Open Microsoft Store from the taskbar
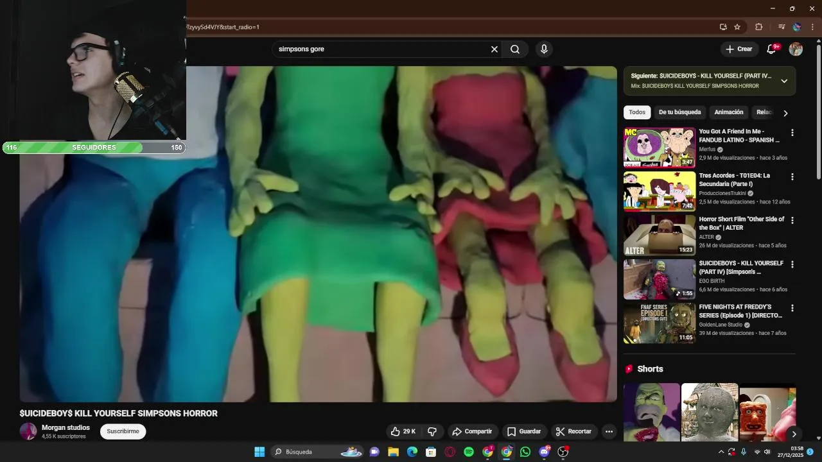This screenshot has width=822, height=462. coord(431,452)
